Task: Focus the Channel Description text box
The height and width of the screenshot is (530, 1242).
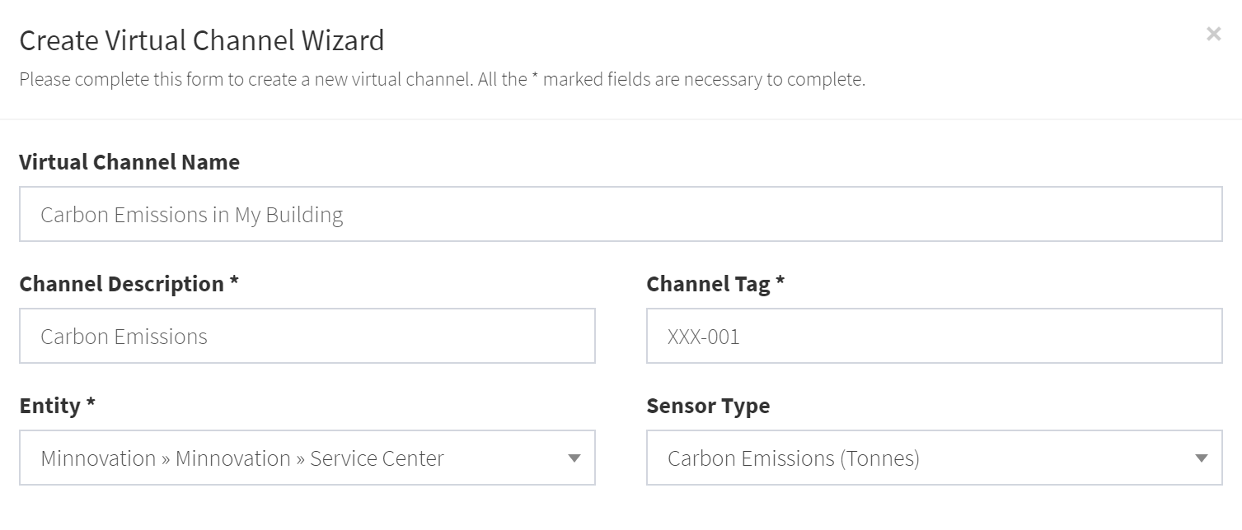Action: point(307,336)
